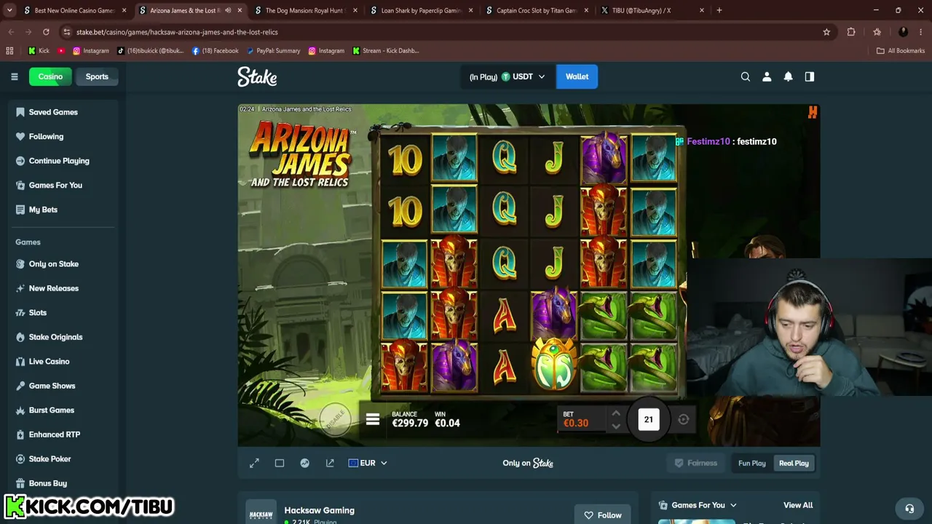Open the PayPal: Summary bookmark
Image resolution: width=932 pixels, height=524 pixels.
273,51
